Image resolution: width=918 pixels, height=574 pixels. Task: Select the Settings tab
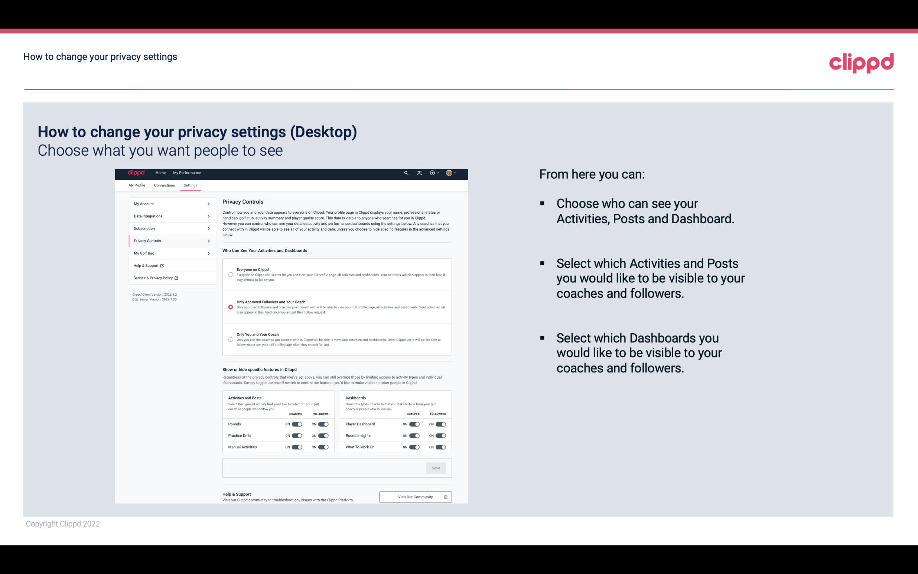(191, 185)
